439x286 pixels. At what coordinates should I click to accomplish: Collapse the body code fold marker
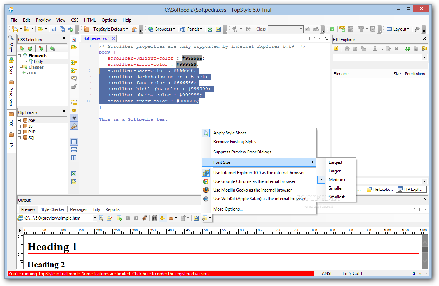tap(95, 52)
